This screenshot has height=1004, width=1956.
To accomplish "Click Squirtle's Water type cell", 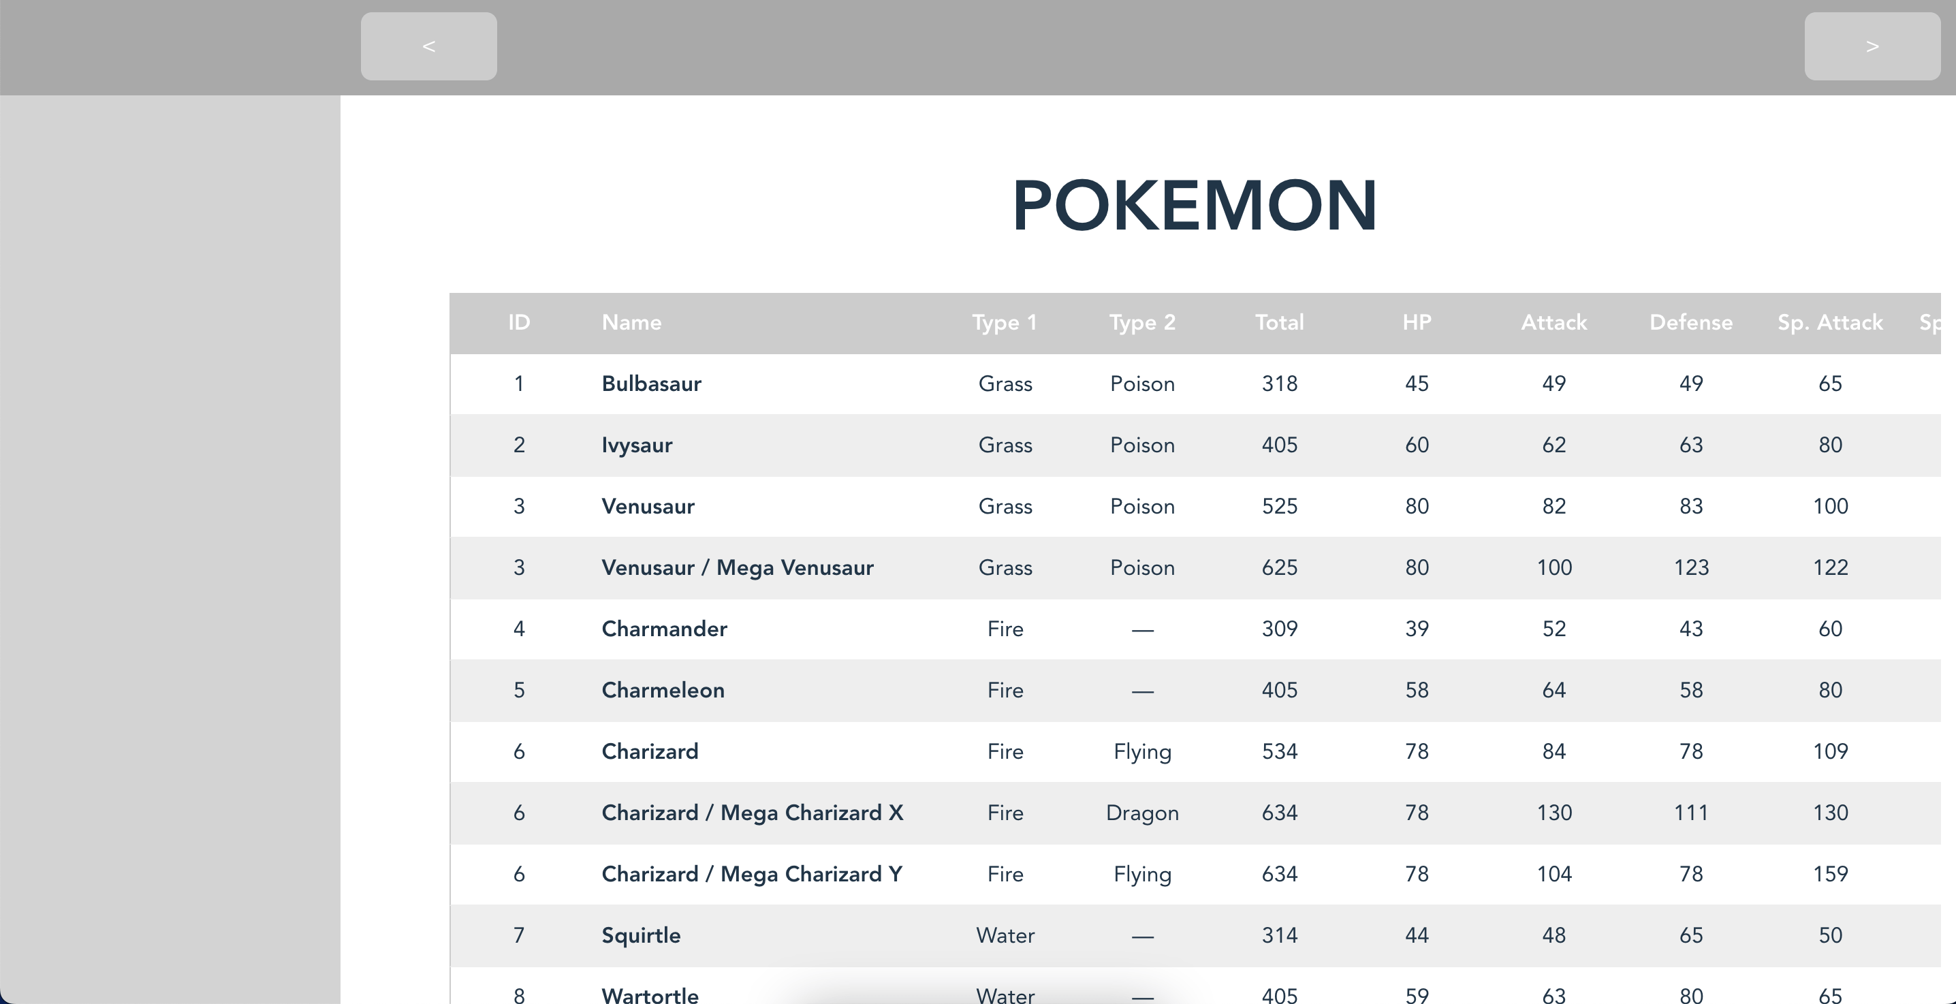I will (x=1005, y=936).
